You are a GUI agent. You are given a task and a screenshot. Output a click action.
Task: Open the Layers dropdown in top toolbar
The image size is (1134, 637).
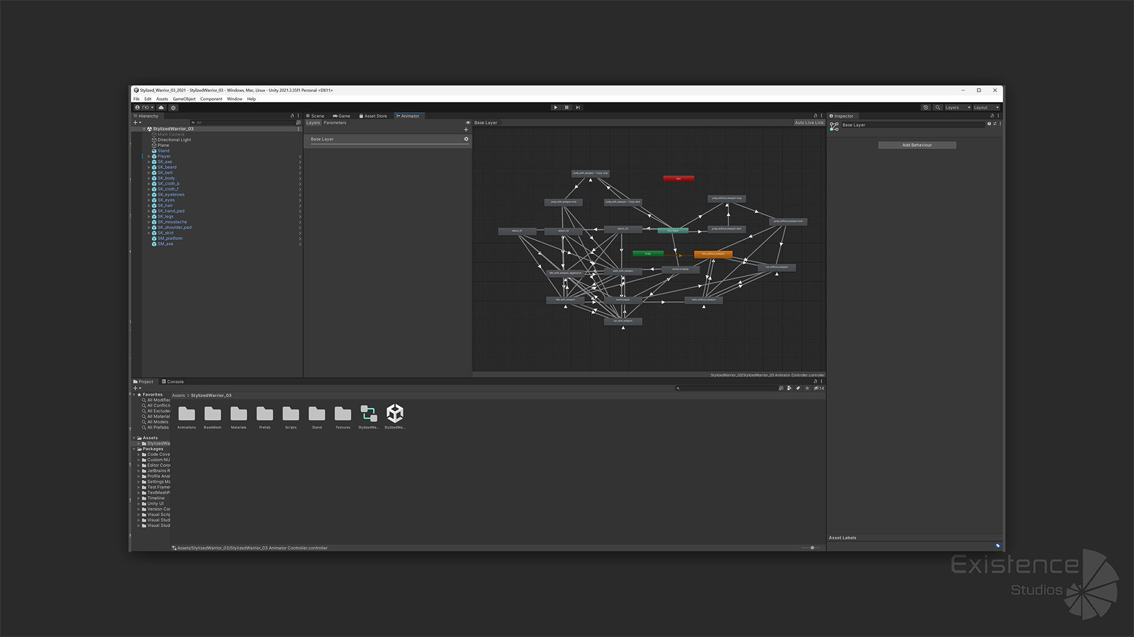point(957,107)
